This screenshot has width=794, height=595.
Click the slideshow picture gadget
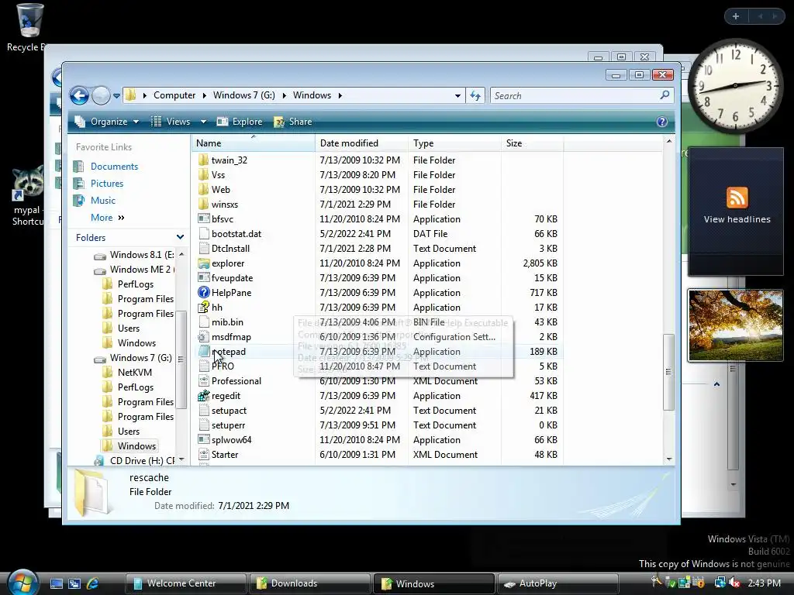735,325
